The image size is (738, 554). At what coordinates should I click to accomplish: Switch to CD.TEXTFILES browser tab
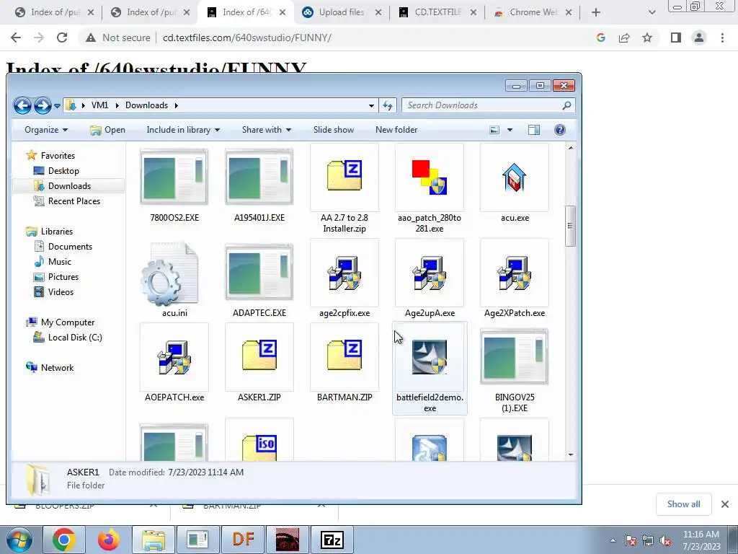click(437, 13)
